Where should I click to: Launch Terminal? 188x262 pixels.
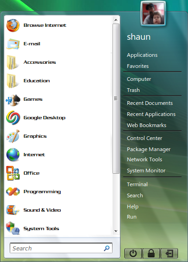pos(137,184)
